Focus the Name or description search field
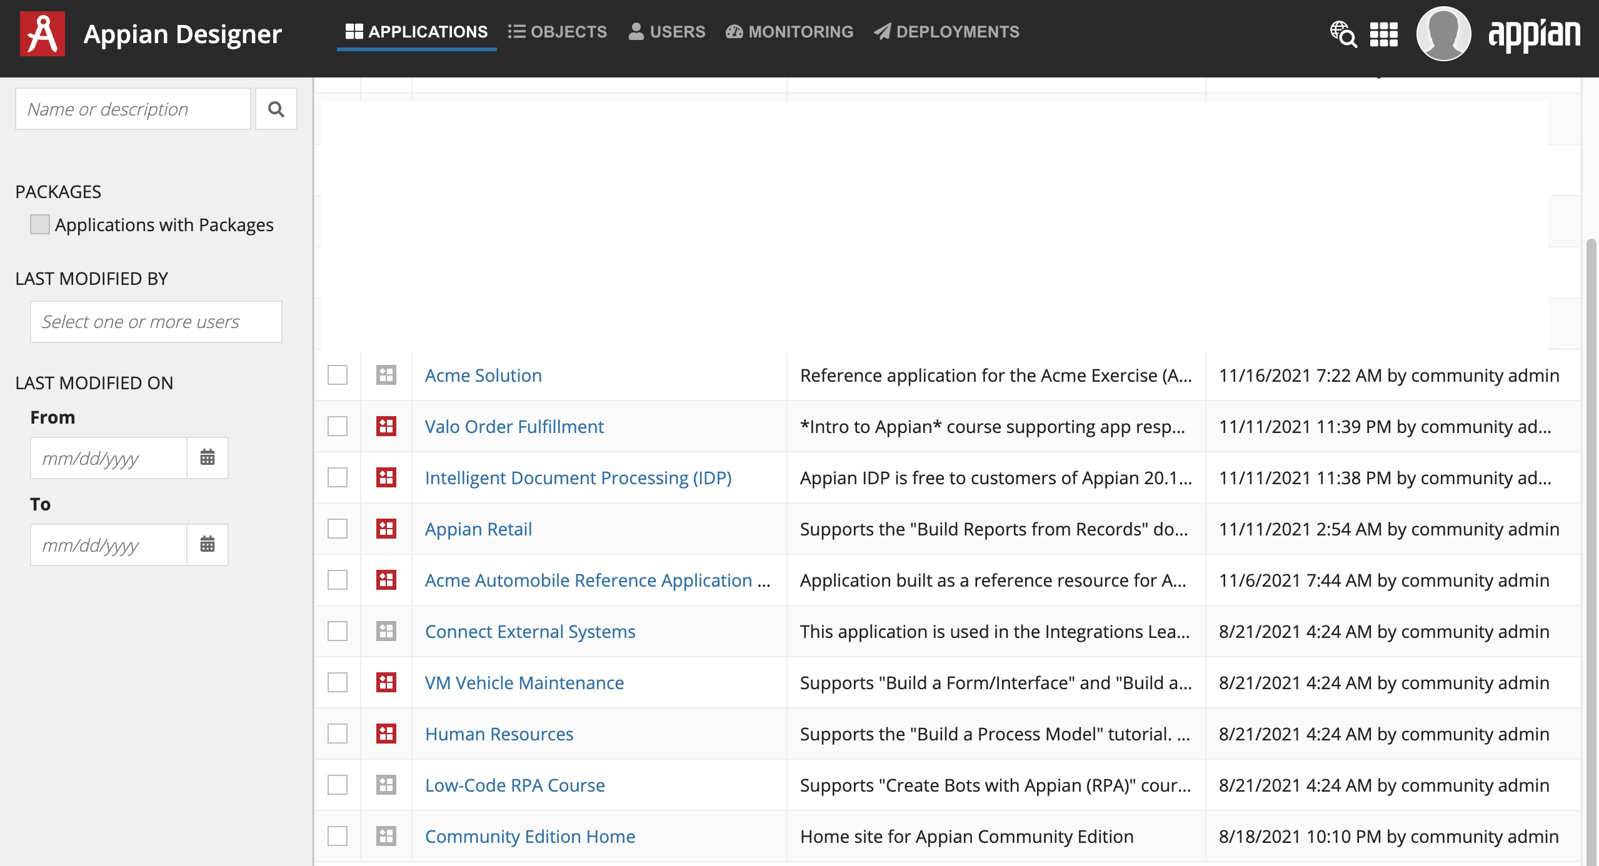Image resolution: width=1599 pixels, height=866 pixels. (133, 109)
